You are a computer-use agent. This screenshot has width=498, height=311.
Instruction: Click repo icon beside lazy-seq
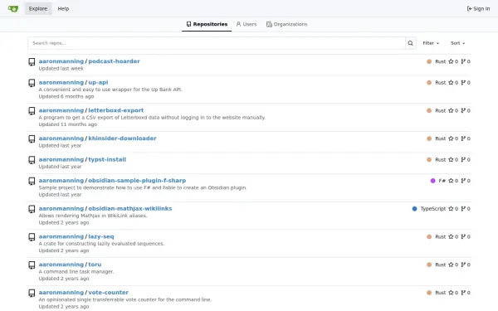[x=32, y=236]
